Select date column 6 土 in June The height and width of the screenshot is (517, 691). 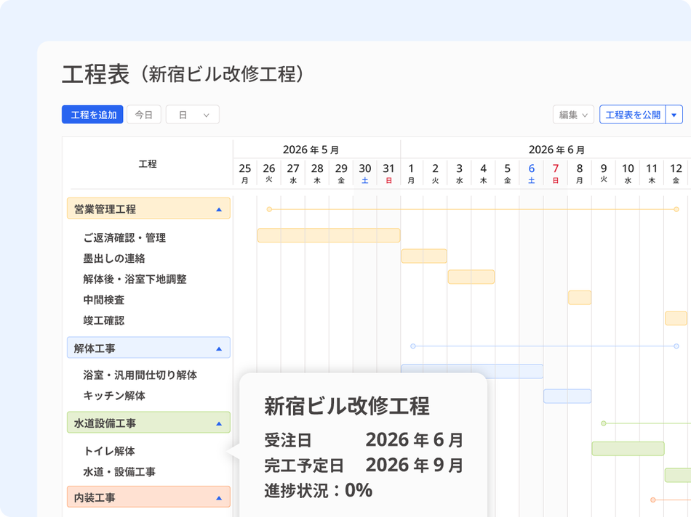pyautogui.click(x=532, y=174)
